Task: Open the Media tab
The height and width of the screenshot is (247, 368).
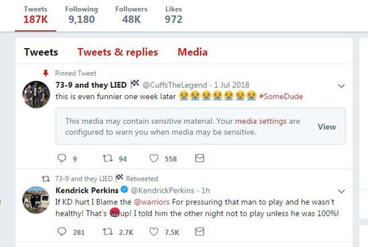Action: pos(193,52)
